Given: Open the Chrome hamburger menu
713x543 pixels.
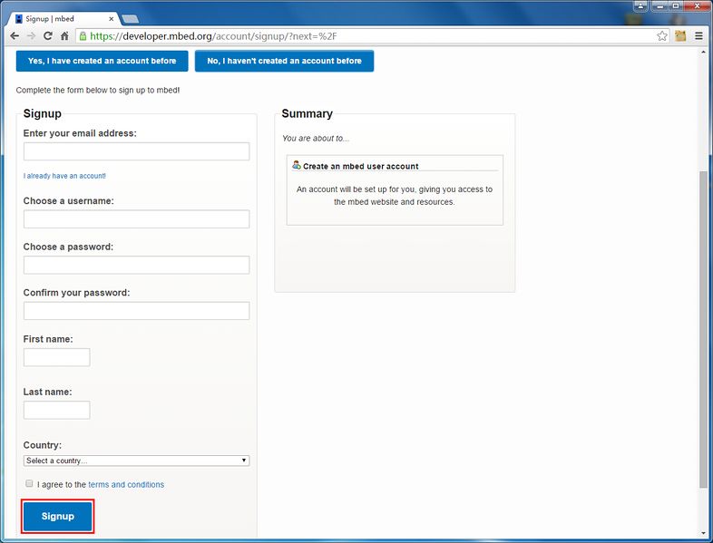Looking at the screenshot, I should [x=698, y=36].
